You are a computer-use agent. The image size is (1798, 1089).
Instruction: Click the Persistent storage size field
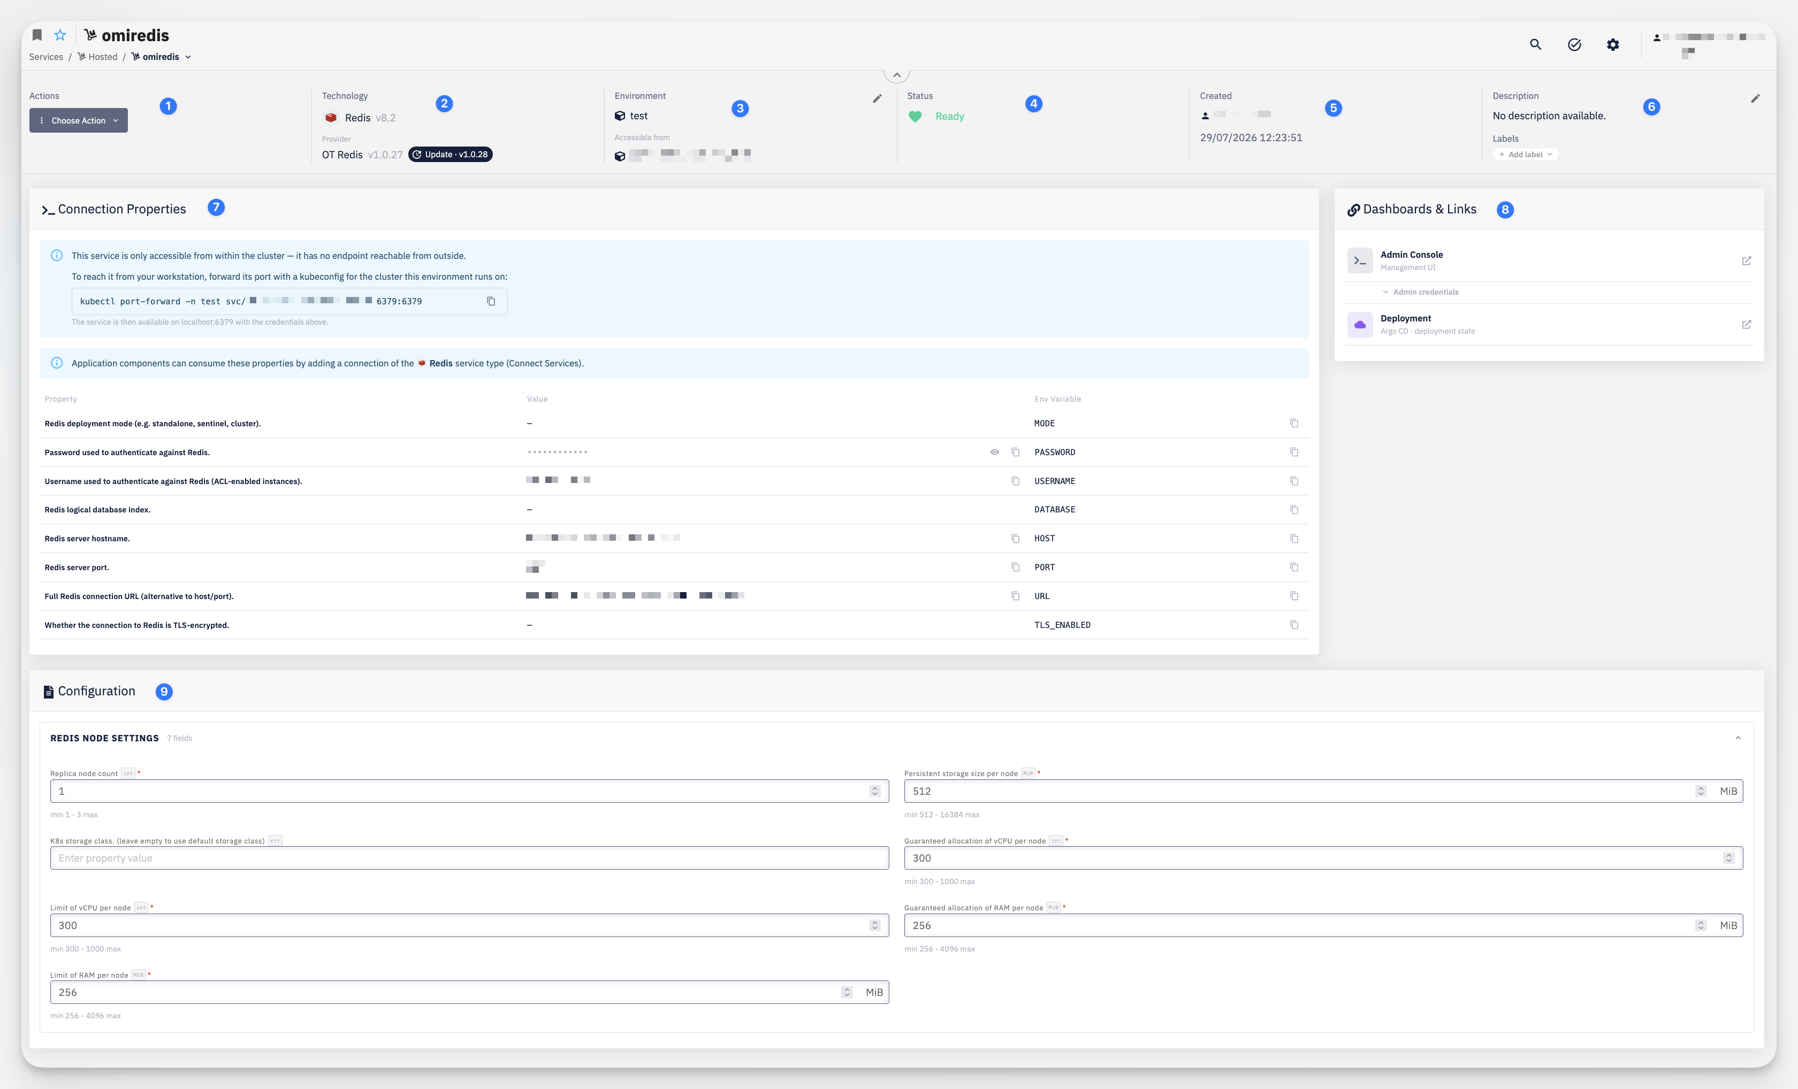(x=1323, y=792)
